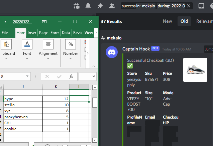Open the Insert Function fx dialog
Screen dimensions: 213x146
(x=71, y=77)
